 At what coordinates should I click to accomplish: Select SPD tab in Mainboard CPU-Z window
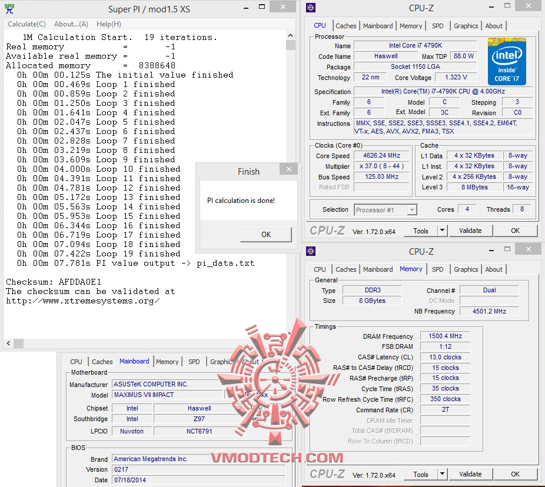pos(194,362)
